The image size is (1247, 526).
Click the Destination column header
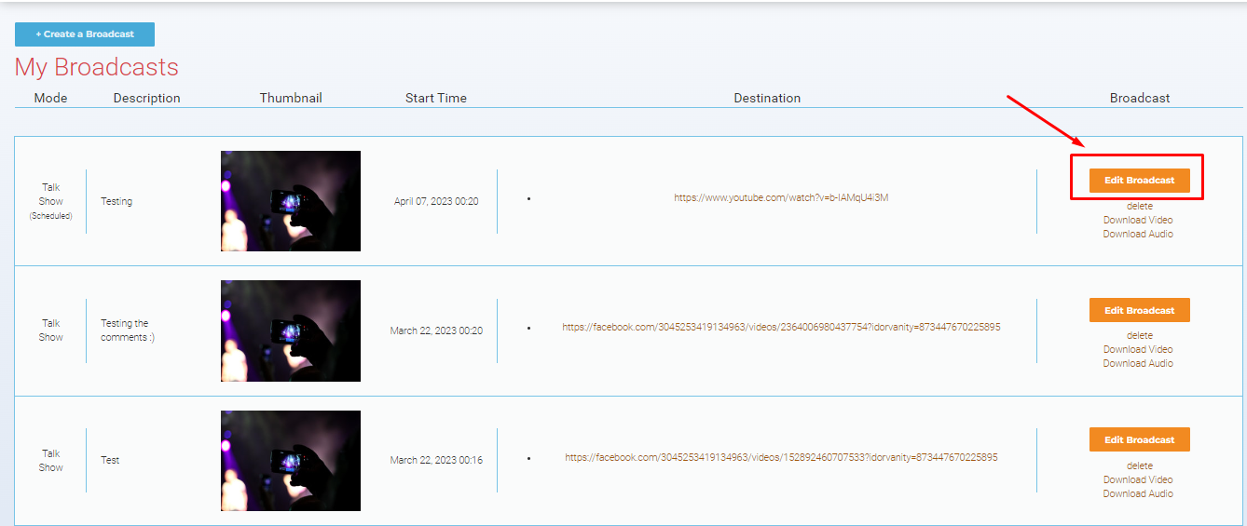767,98
